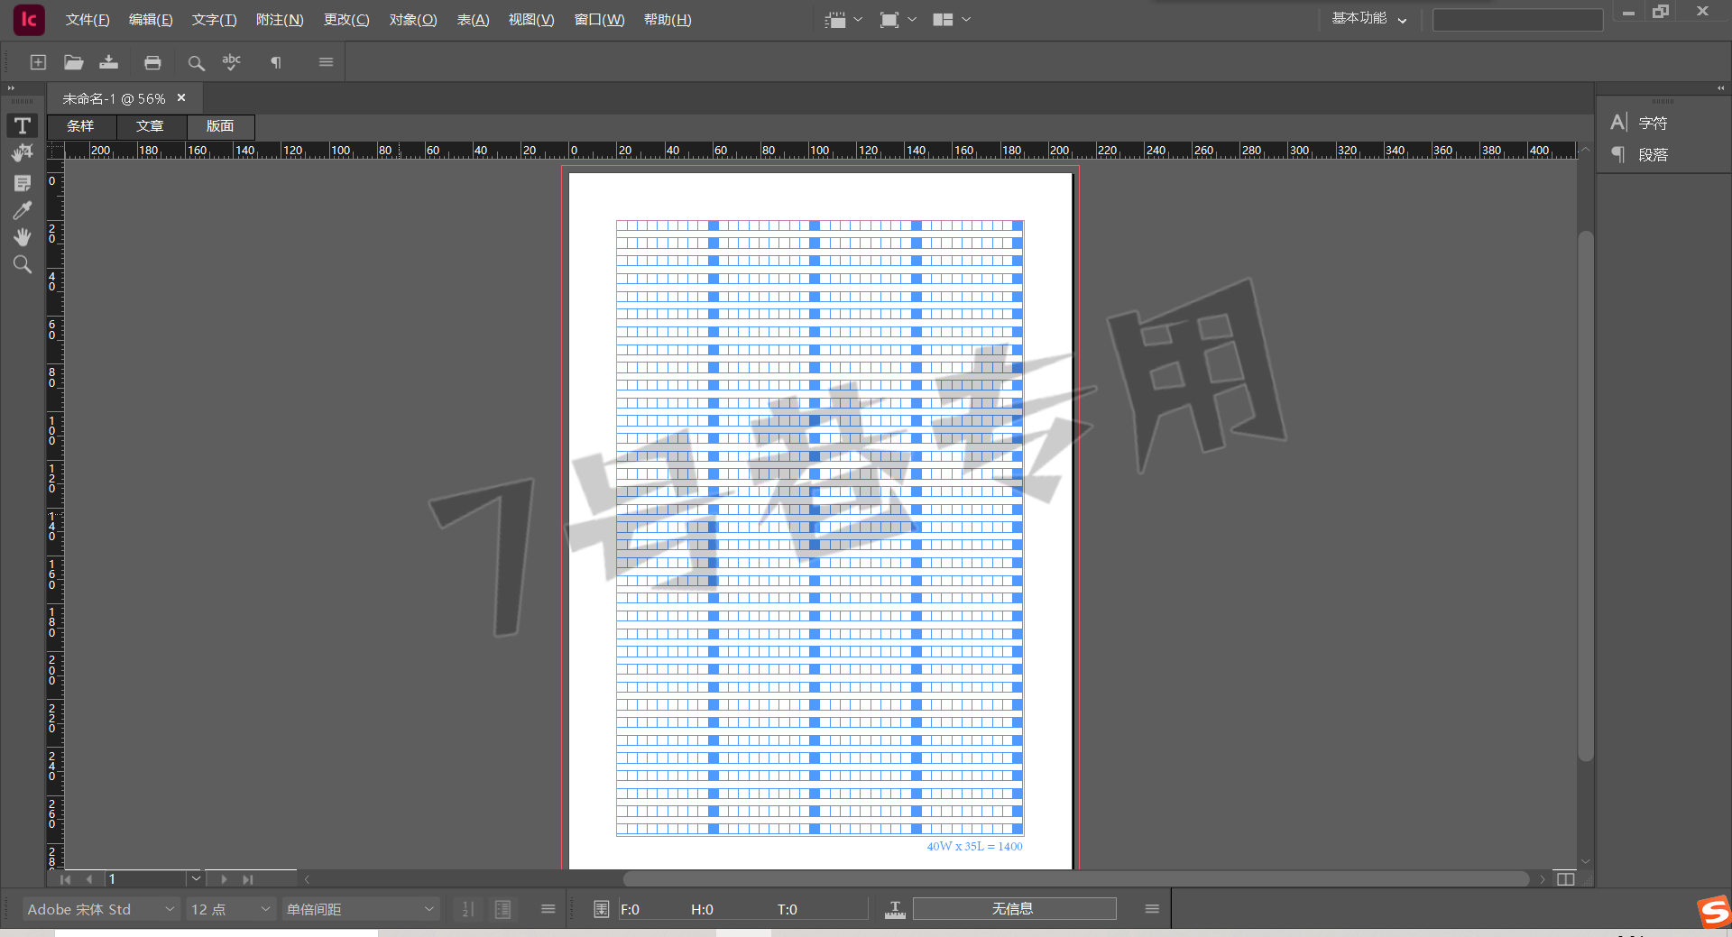
Task: Click the paragraph styles column icon in the bottom bar
Action: click(503, 909)
